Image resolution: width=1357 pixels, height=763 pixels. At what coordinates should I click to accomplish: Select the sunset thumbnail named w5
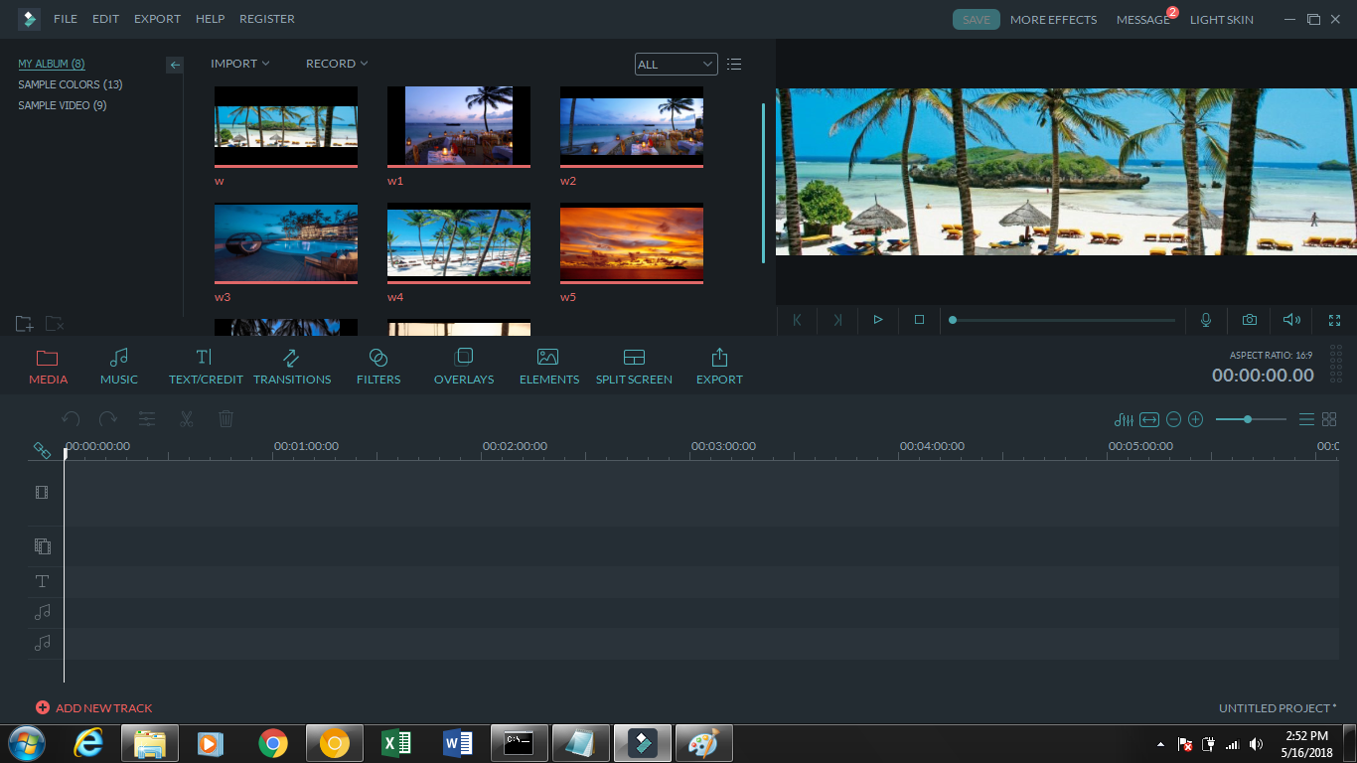pyautogui.click(x=632, y=243)
